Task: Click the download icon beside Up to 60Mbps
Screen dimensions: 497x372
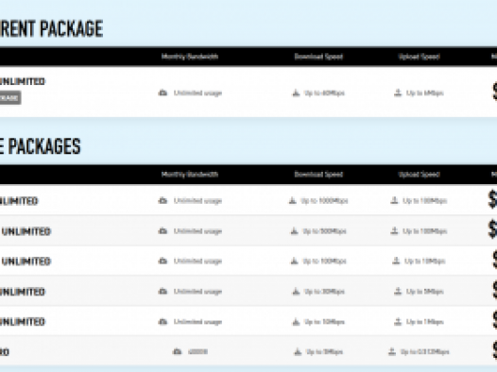Action: coord(296,93)
